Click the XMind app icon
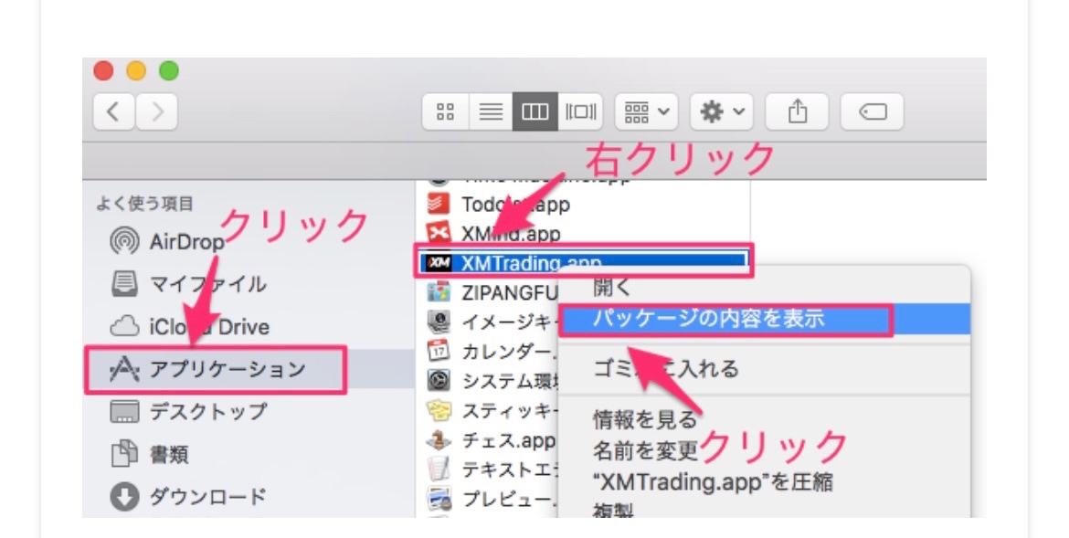This screenshot has width=1069, height=538. (x=438, y=233)
